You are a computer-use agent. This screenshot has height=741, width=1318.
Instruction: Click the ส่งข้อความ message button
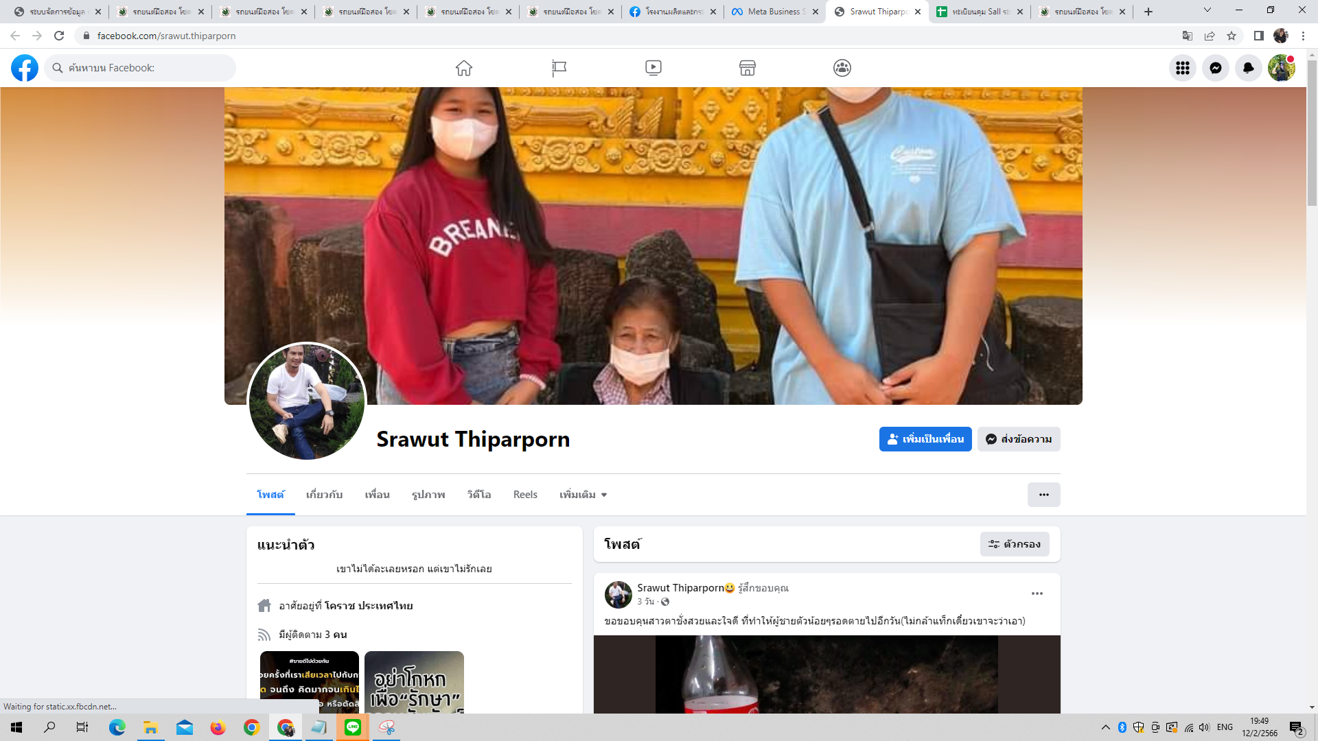[1019, 439]
